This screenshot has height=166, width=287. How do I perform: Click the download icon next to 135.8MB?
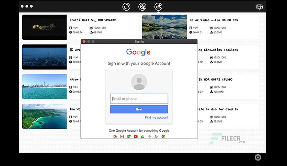(211, 92)
